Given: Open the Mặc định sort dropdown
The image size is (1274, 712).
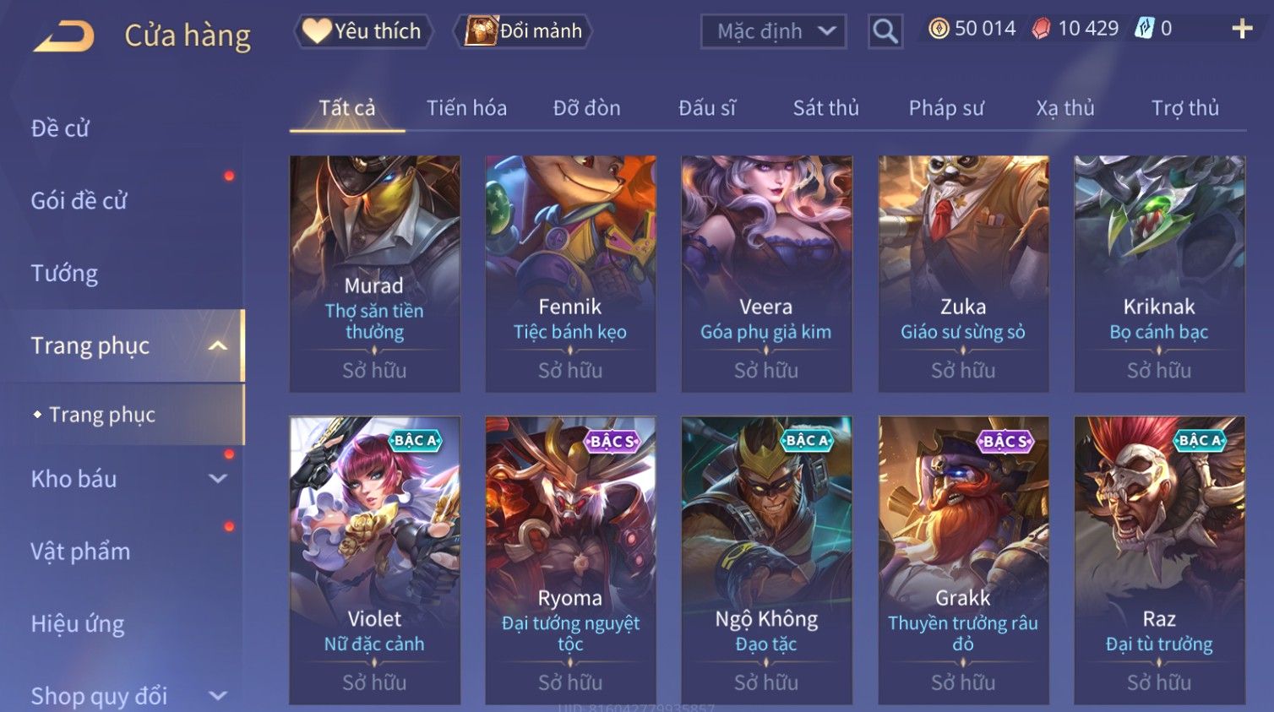Looking at the screenshot, I should (773, 32).
